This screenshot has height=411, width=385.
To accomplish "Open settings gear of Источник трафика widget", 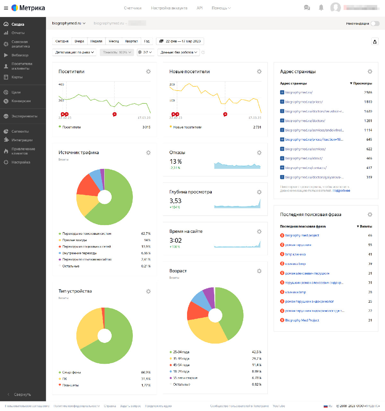I will click(x=148, y=153).
